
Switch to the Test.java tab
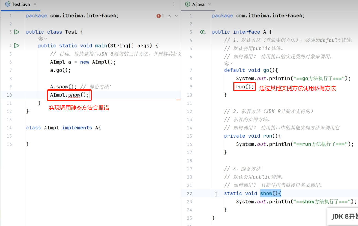coord(21,4)
